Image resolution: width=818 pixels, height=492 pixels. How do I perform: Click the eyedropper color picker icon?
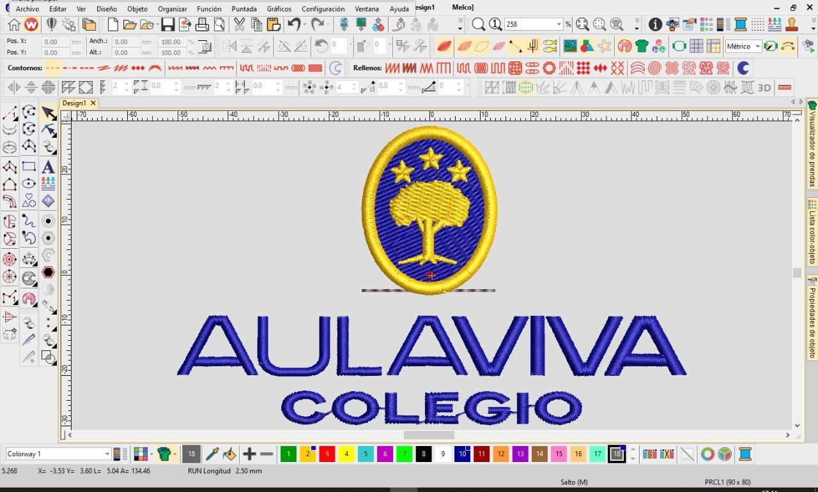(212, 454)
